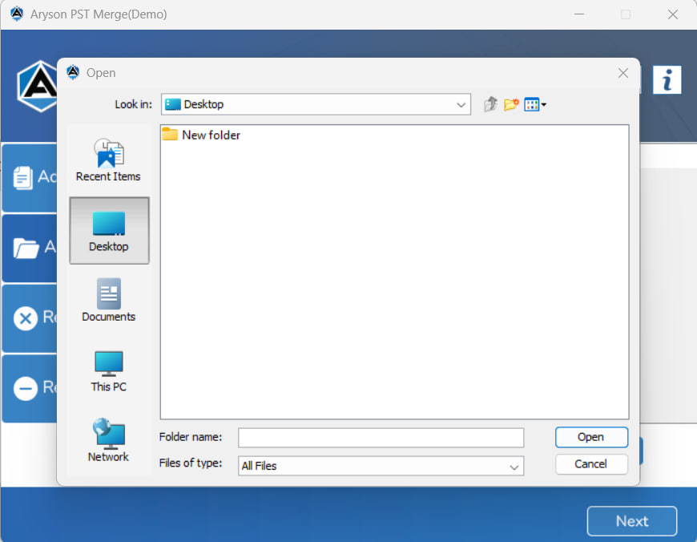
Task: Click the Open button
Action: pos(591,438)
